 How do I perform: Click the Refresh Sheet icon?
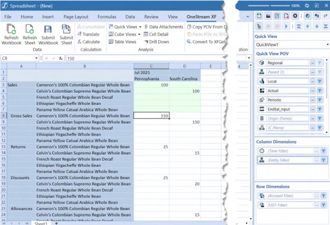(30, 29)
